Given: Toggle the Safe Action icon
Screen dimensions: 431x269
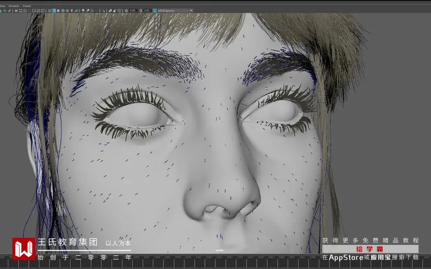Looking at the screenshot, I should [38, 11].
